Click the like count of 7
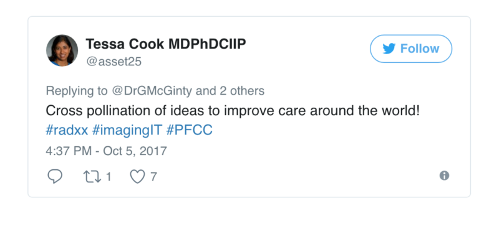Screen dimensions: 479x226 pos(153,177)
